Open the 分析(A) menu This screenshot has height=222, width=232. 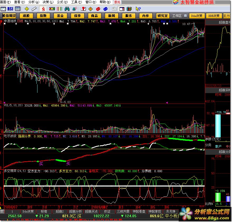34,2
